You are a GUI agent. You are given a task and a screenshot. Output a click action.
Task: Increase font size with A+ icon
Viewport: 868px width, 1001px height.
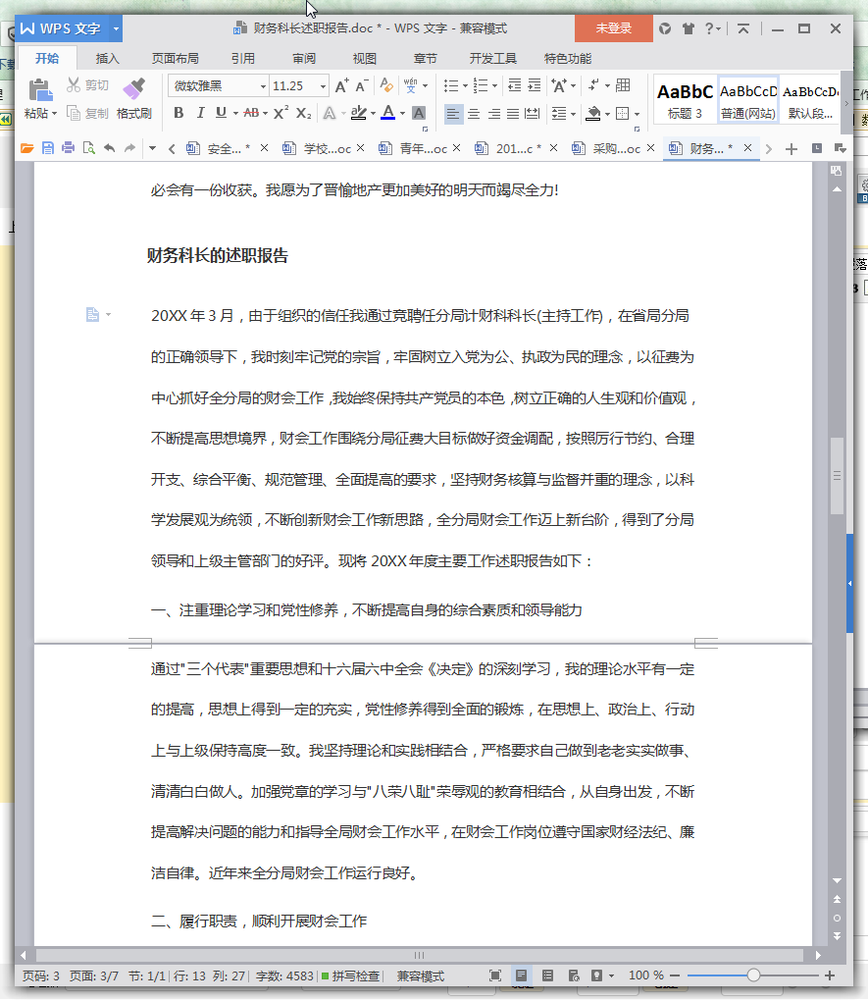(342, 85)
